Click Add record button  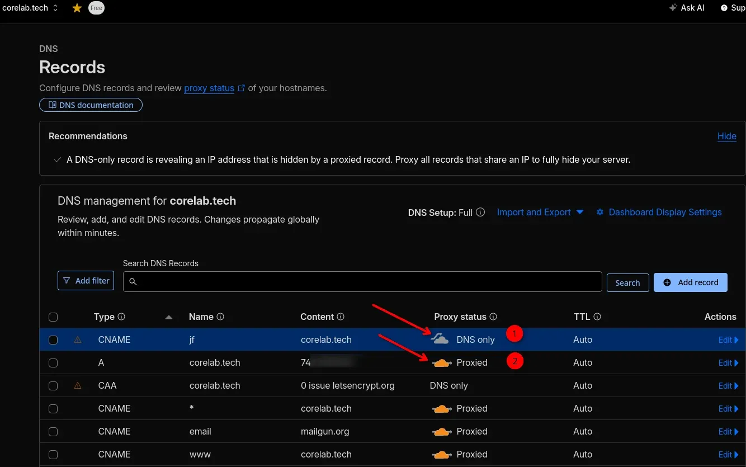coord(691,282)
